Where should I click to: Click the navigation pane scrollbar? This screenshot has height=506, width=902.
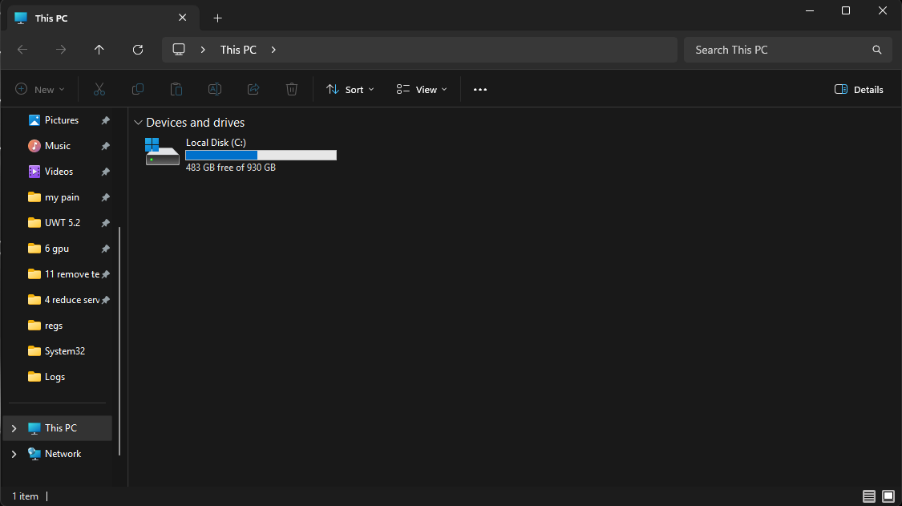[119, 341]
